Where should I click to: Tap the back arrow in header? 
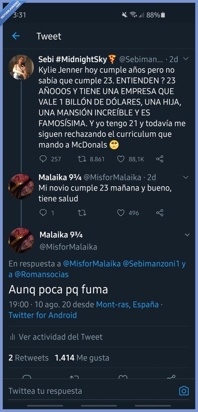(x=16, y=36)
